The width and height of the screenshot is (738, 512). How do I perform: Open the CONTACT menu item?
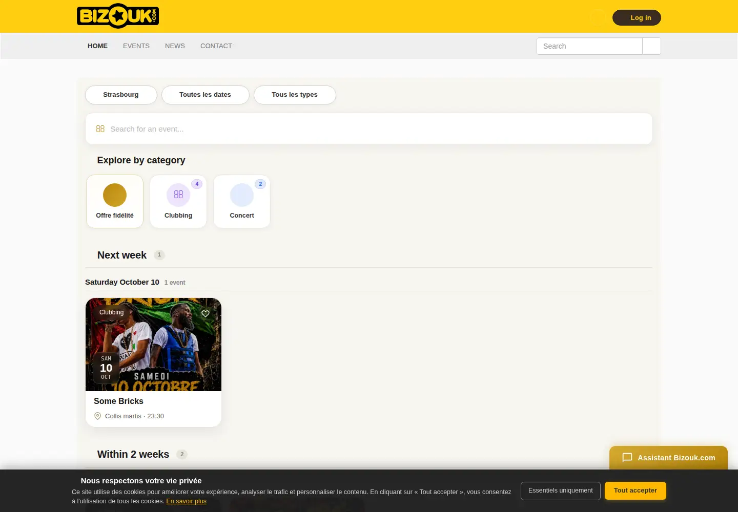point(216,46)
